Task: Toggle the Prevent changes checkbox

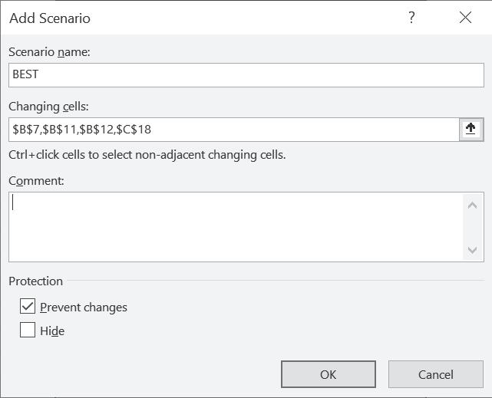Action: tap(28, 307)
